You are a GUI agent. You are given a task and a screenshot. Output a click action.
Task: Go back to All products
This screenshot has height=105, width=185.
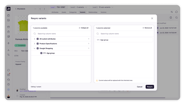tap(20, 9)
